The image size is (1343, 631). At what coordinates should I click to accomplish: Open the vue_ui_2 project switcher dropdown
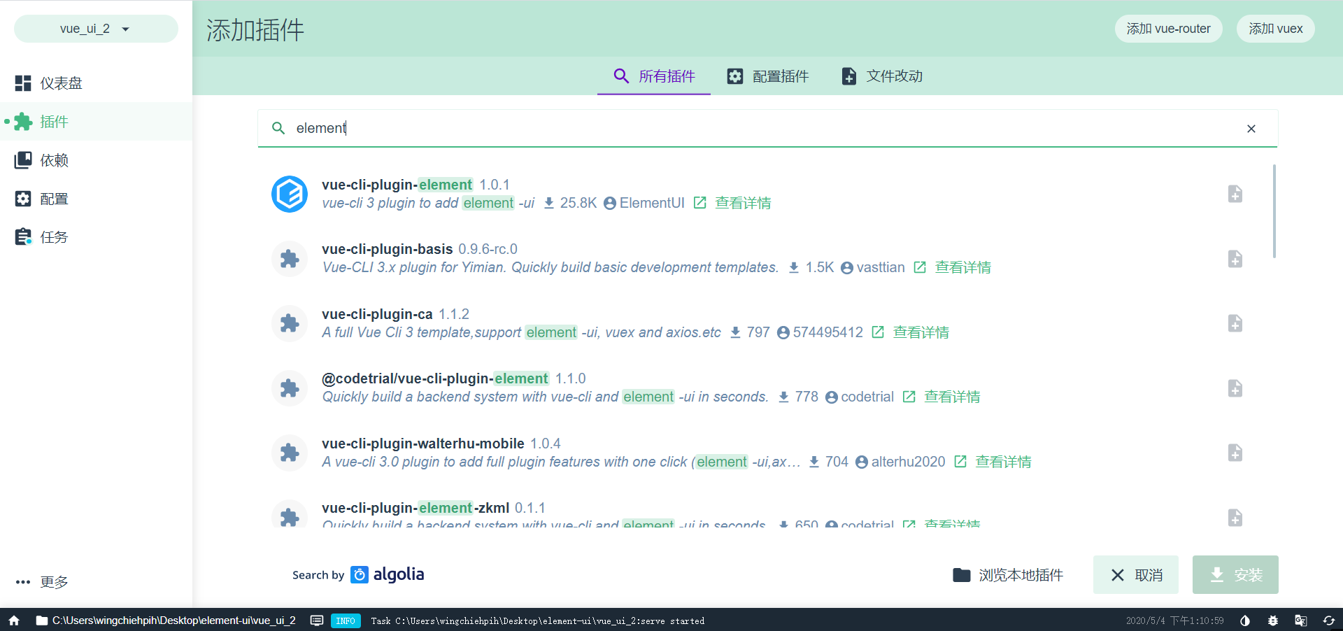point(95,29)
